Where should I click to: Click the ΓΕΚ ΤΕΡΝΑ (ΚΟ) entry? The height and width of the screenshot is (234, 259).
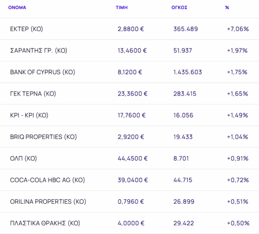(x=33, y=94)
